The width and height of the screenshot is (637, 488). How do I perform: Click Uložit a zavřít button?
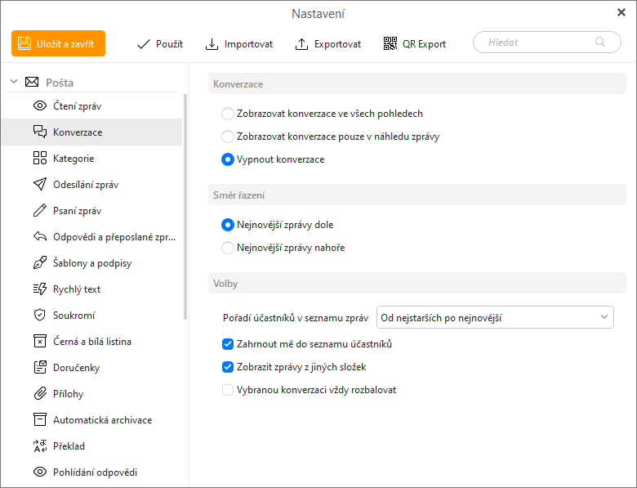[58, 43]
